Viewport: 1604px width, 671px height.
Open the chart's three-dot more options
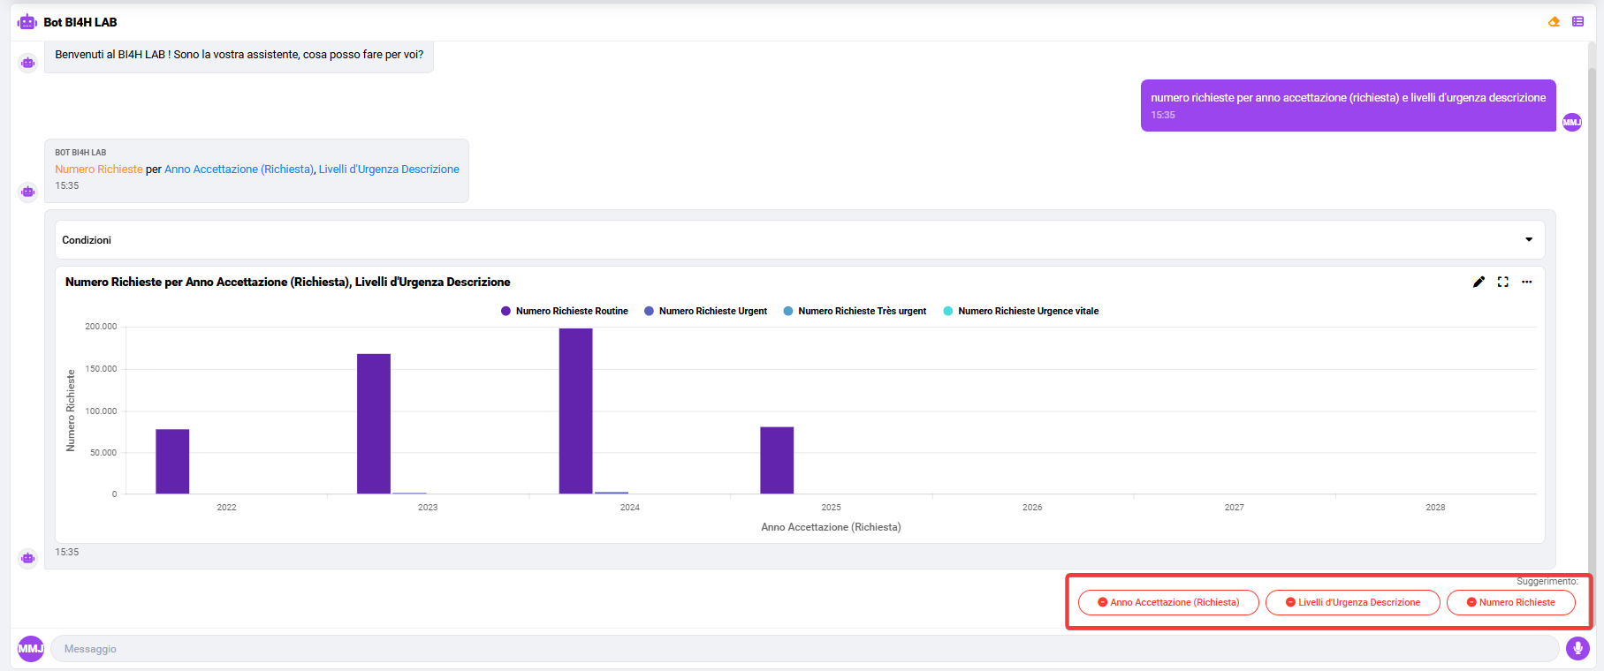(1526, 282)
